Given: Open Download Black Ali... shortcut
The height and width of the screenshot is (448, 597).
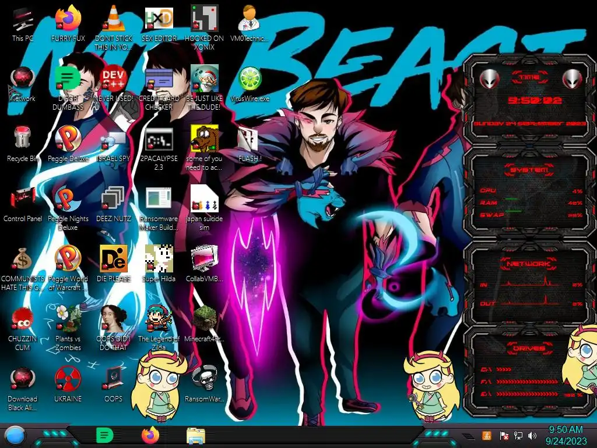Looking at the screenshot, I should click(23, 388).
